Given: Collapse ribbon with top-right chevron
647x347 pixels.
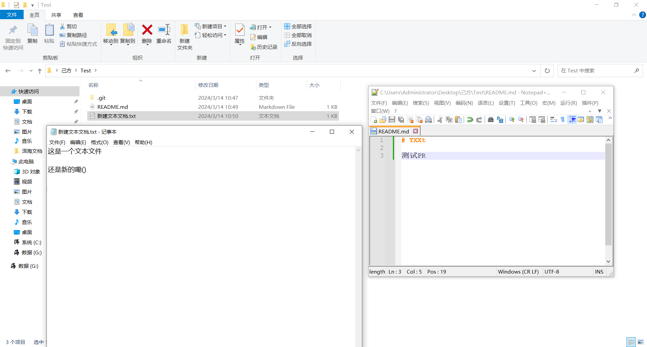Looking at the screenshot, I should (x=634, y=15).
